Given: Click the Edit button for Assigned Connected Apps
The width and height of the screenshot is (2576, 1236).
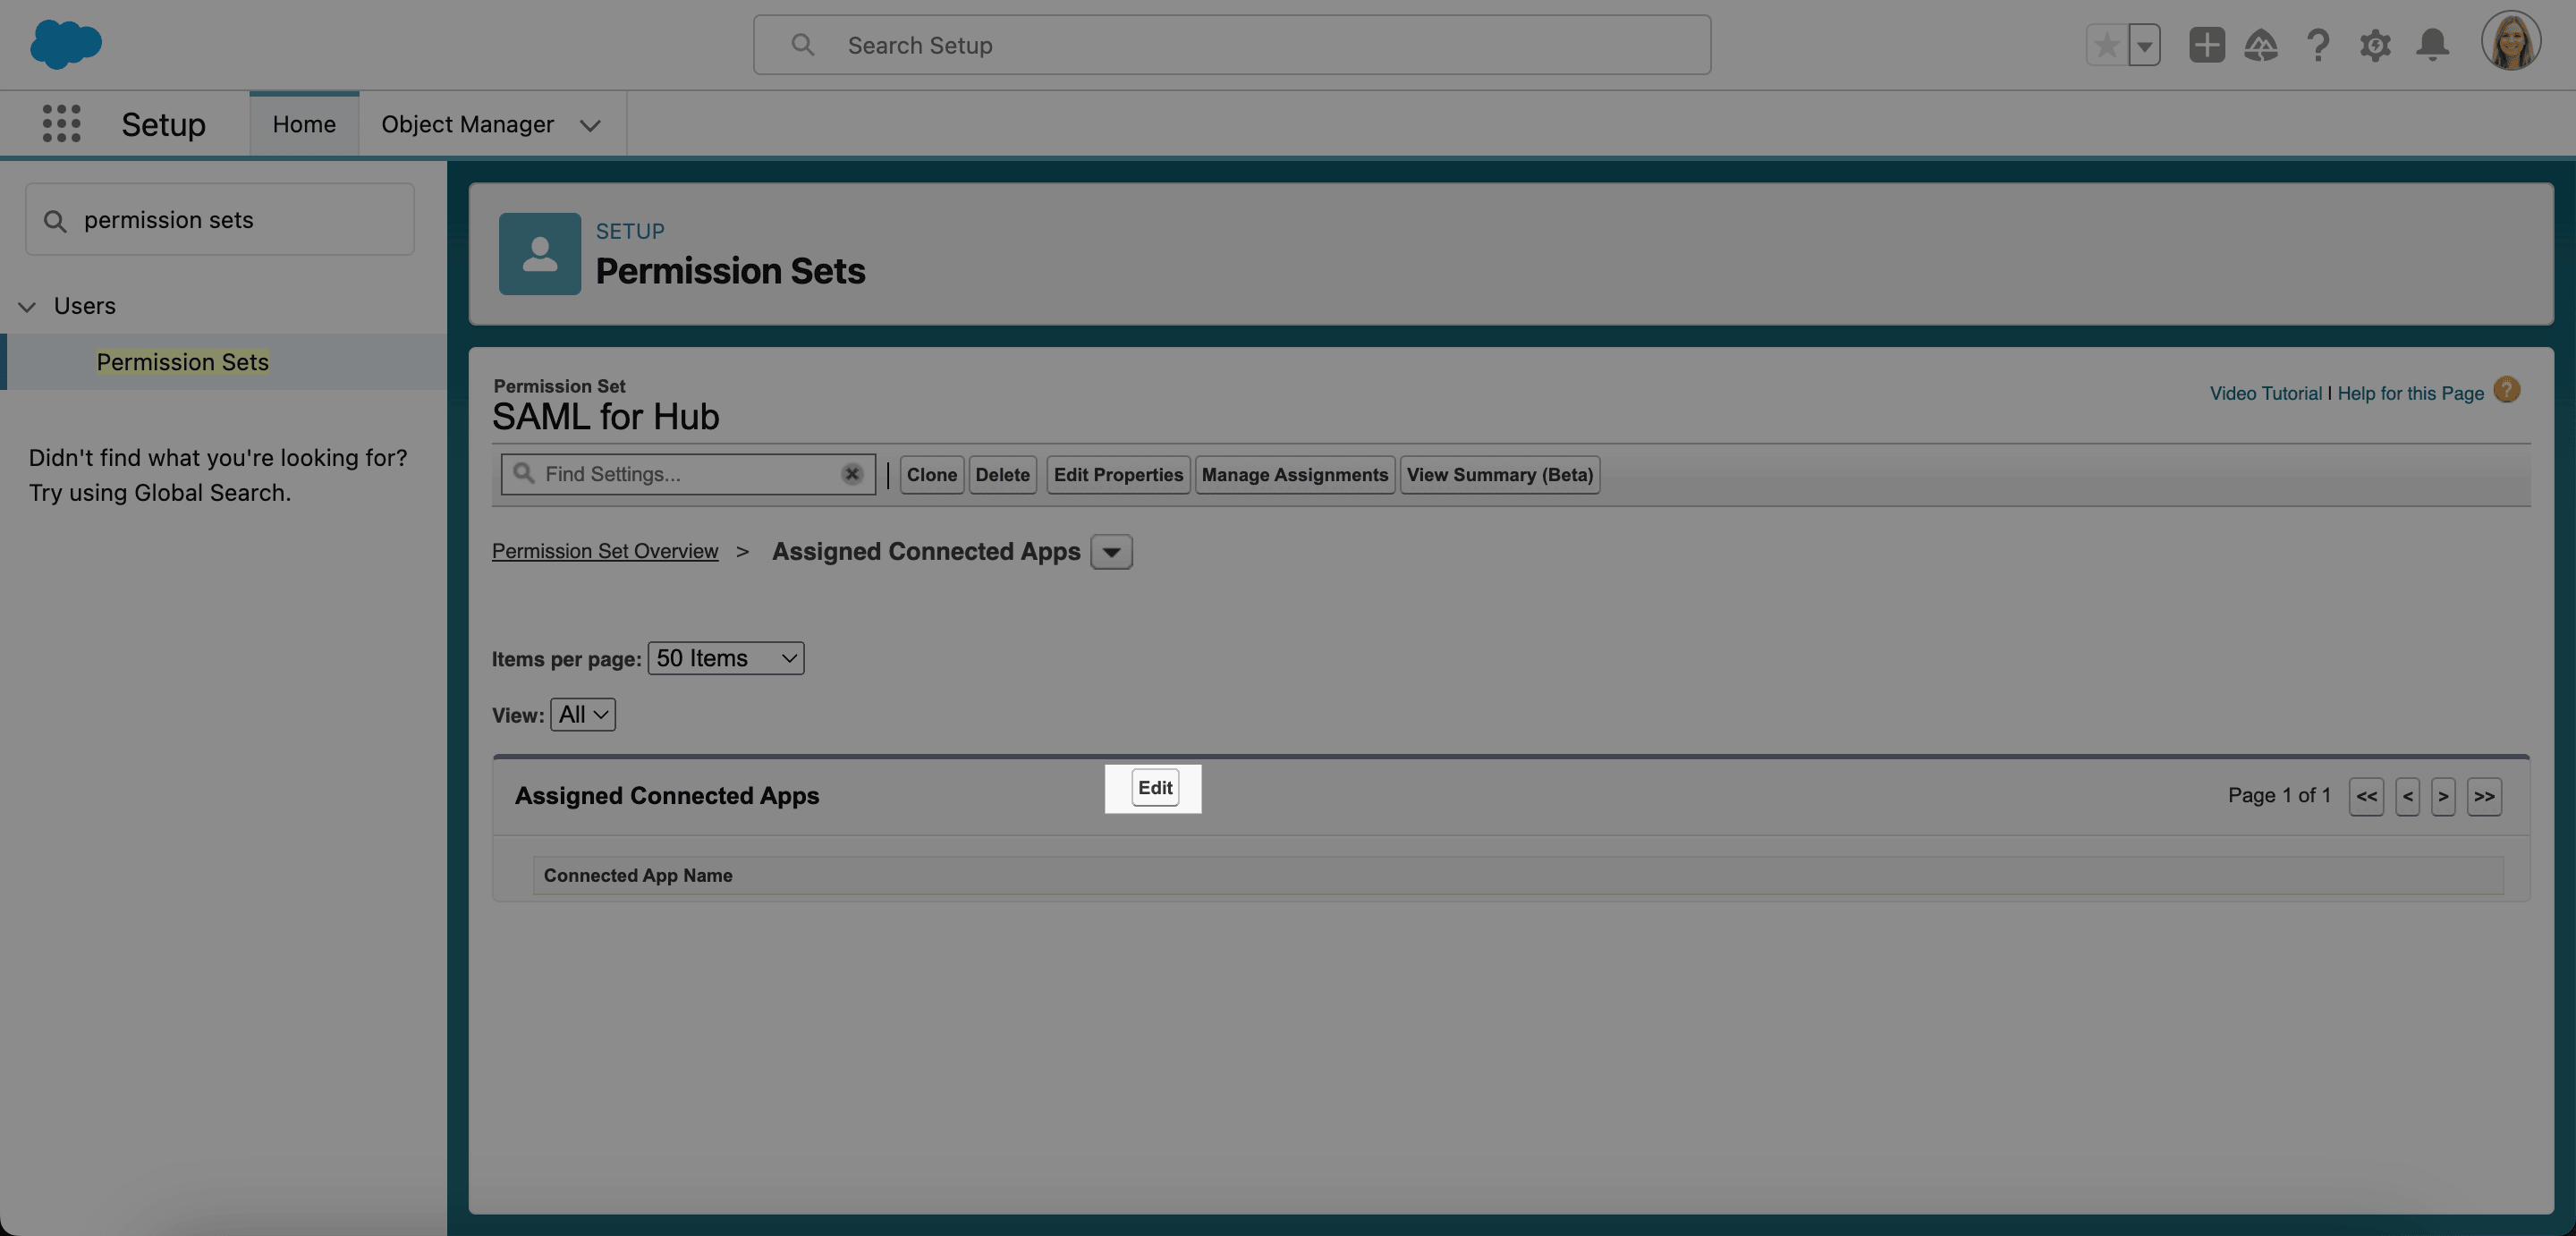Looking at the screenshot, I should (x=1155, y=787).
